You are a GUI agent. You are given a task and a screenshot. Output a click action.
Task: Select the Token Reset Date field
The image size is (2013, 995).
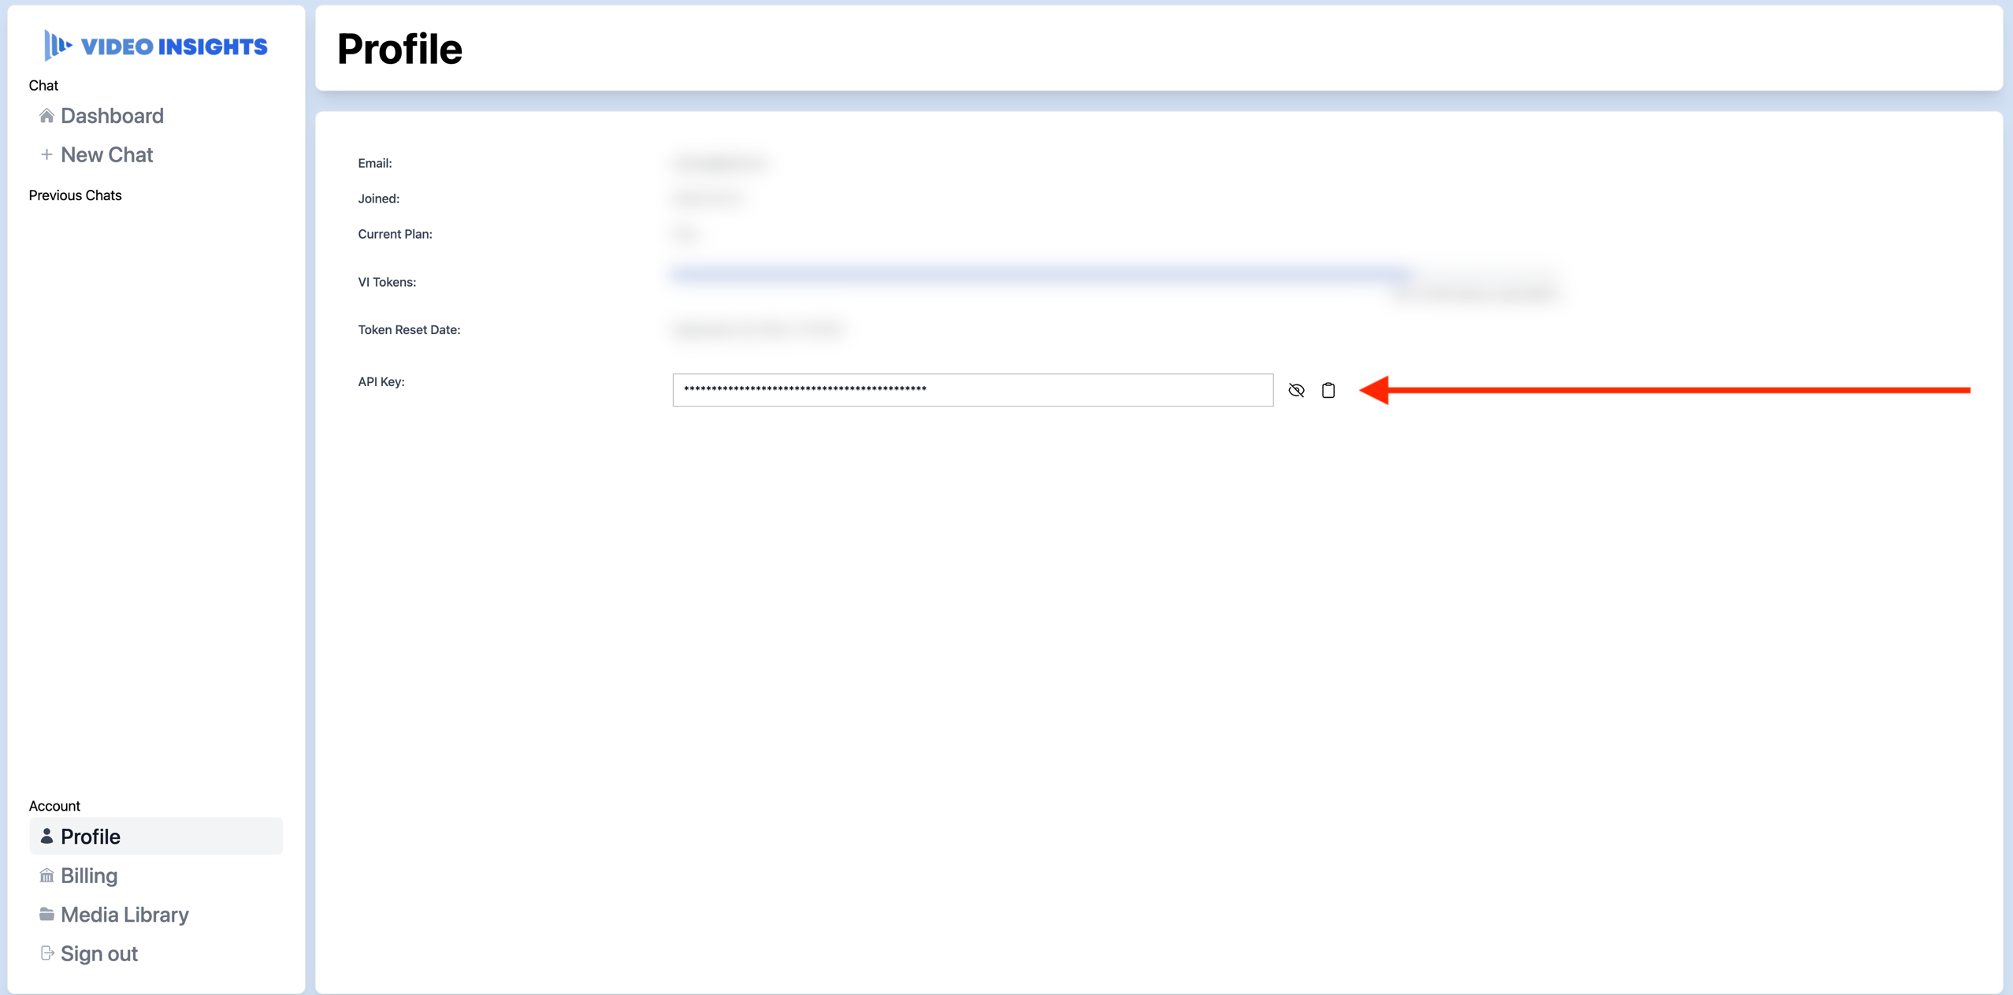[x=759, y=329]
